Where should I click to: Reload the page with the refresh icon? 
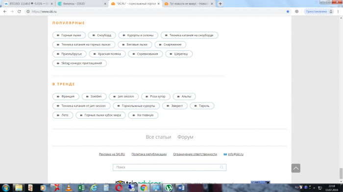click(19, 12)
